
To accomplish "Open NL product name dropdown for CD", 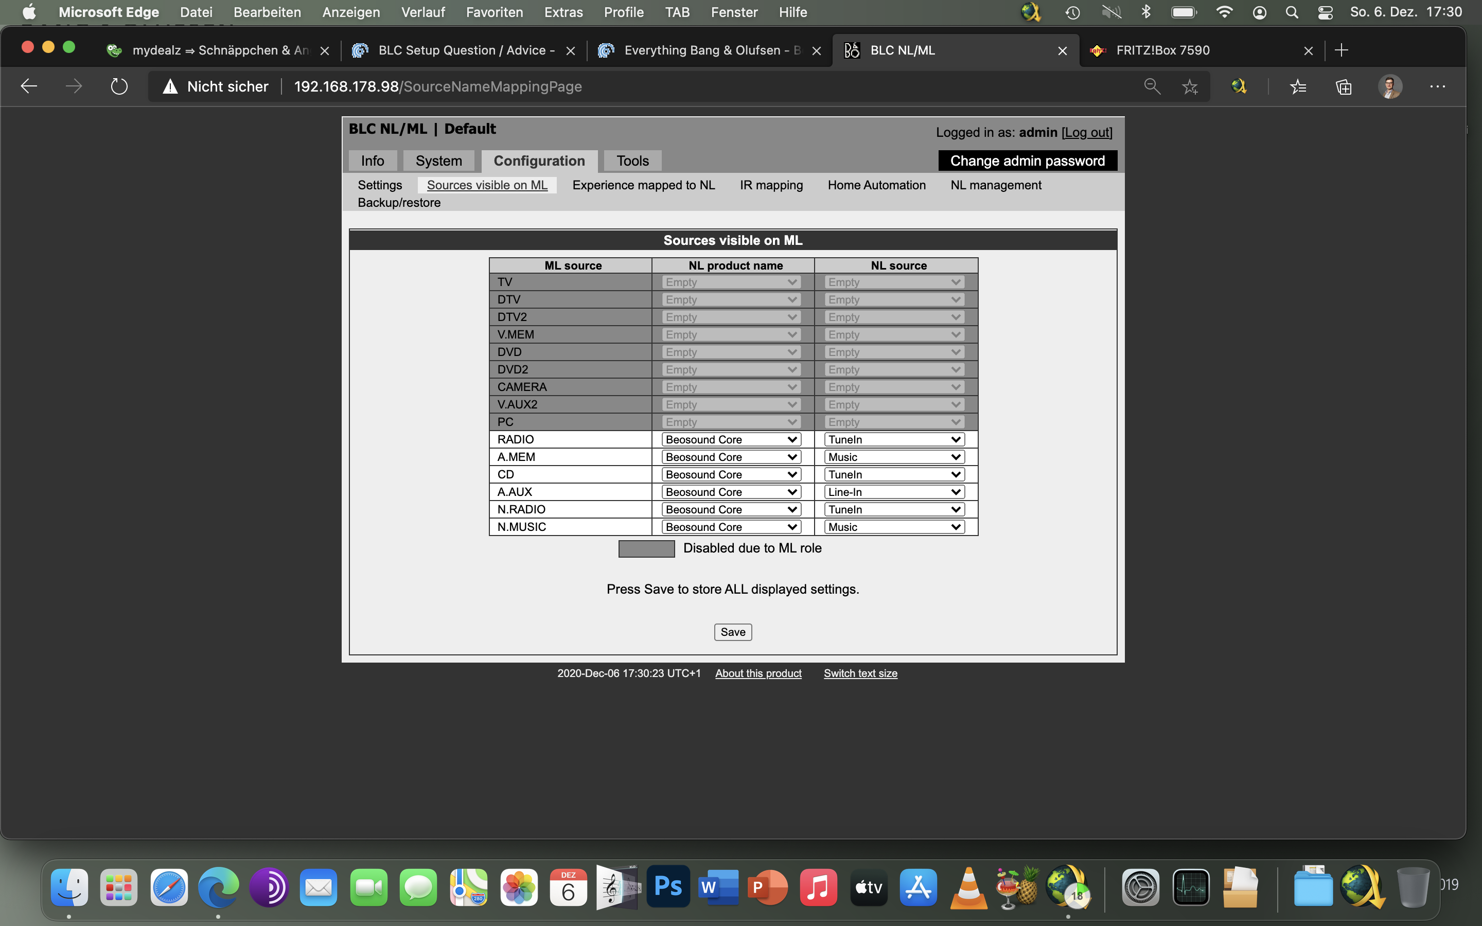I will point(731,475).
